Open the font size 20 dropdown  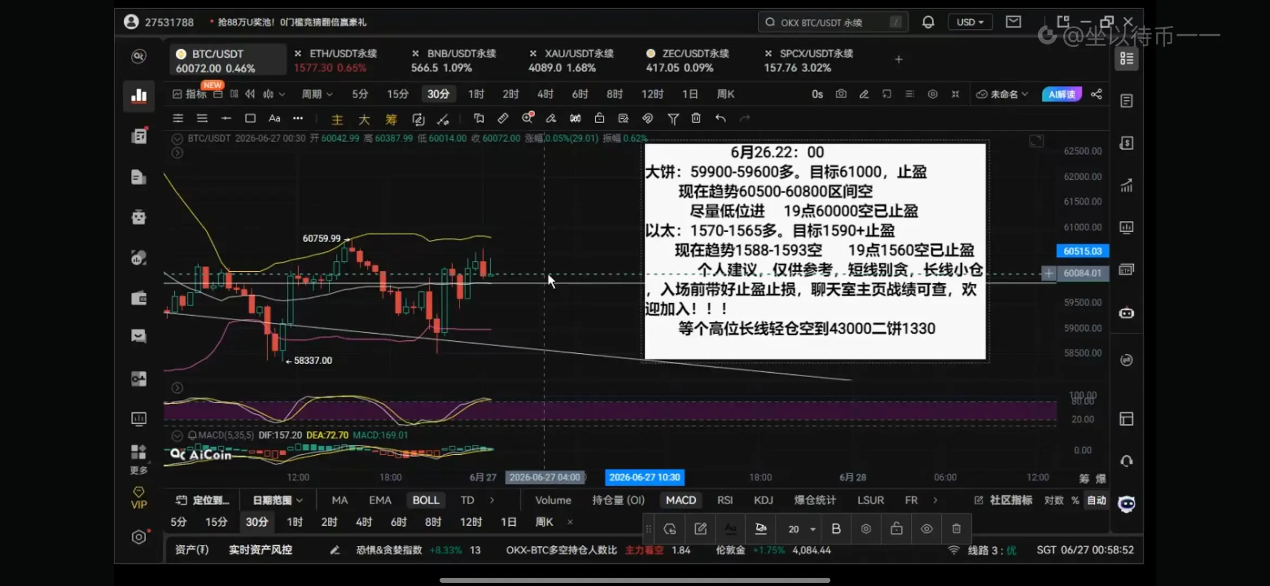point(802,529)
